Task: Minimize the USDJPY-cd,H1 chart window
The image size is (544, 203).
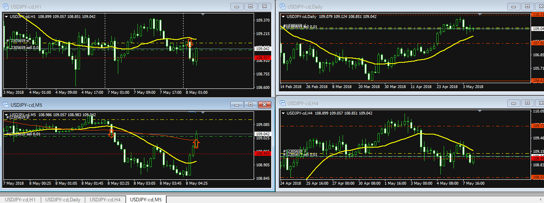Action: point(237,7)
